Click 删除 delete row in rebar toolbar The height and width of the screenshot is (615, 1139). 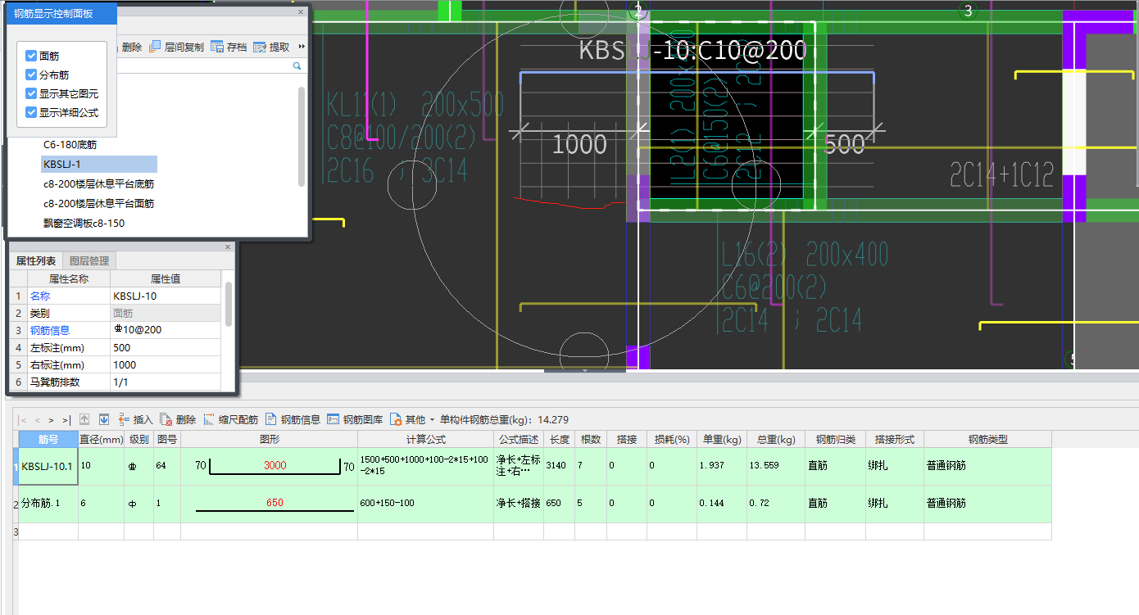(x=178, y=419)
